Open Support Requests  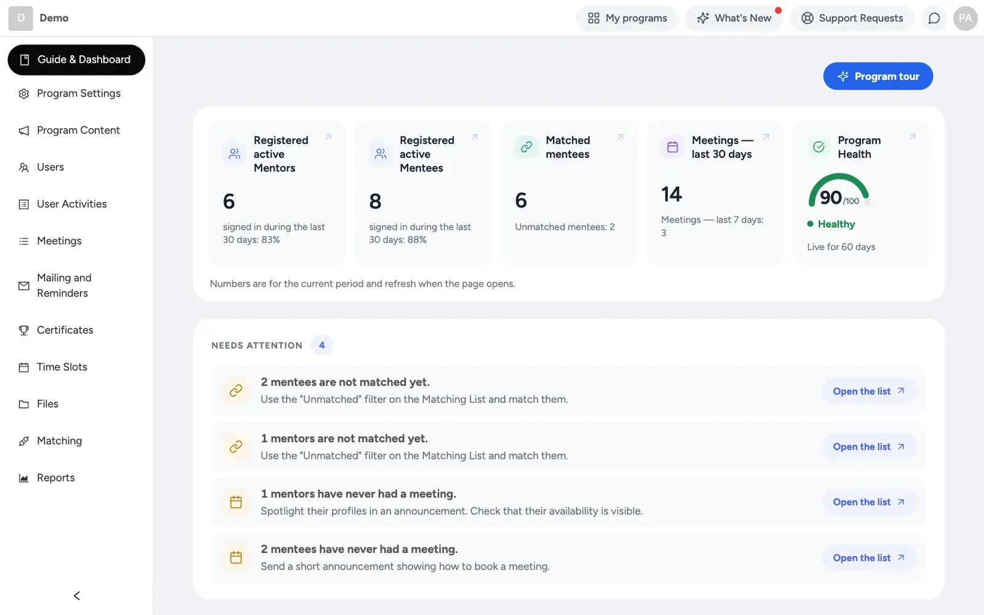(x=852, y=18)
